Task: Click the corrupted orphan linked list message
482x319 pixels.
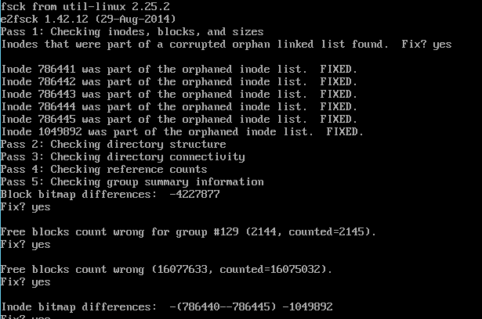Action: tap(227, 44)
